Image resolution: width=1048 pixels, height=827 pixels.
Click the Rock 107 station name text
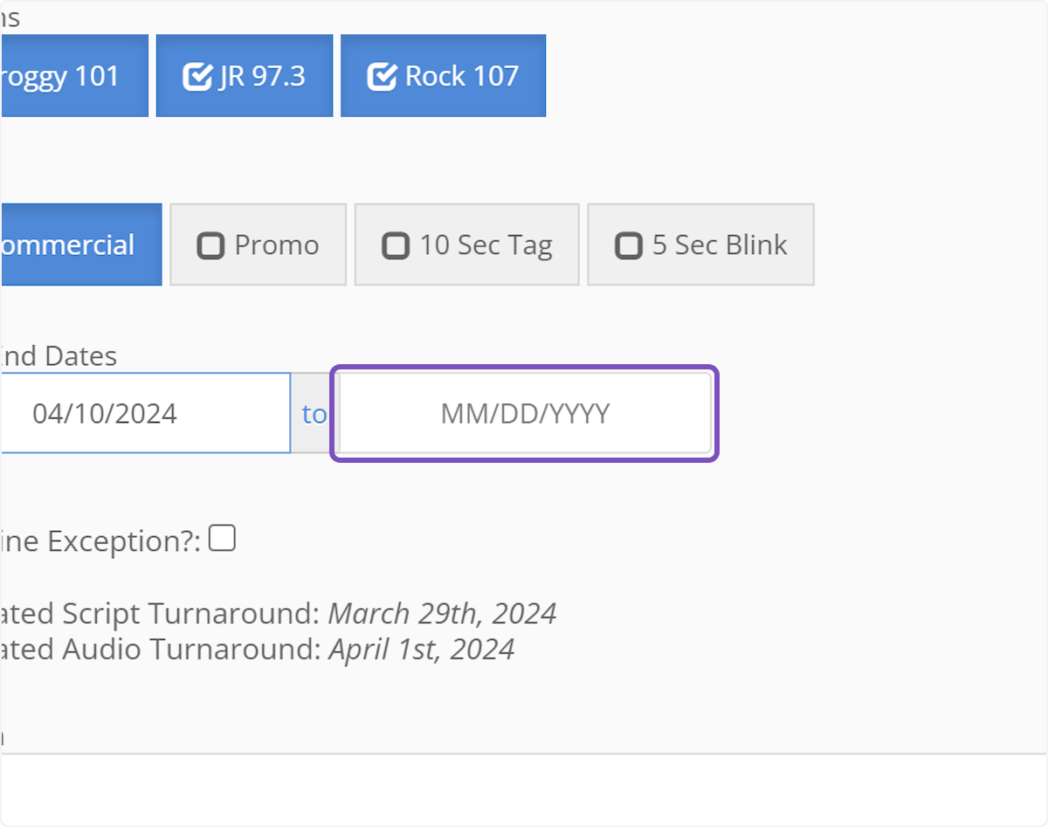pyautogui.click(x=462, y=77)
